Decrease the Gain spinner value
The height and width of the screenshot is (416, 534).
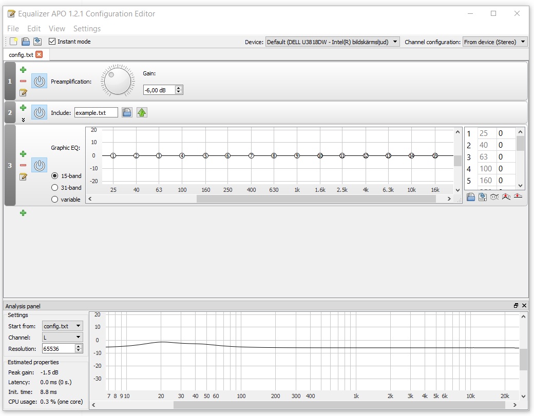[x=179, y=92]
